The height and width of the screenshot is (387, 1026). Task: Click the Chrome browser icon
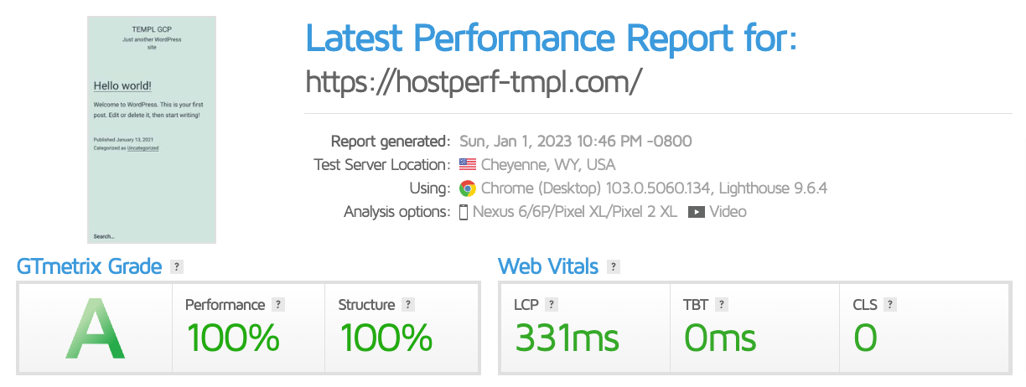(468, 188)
